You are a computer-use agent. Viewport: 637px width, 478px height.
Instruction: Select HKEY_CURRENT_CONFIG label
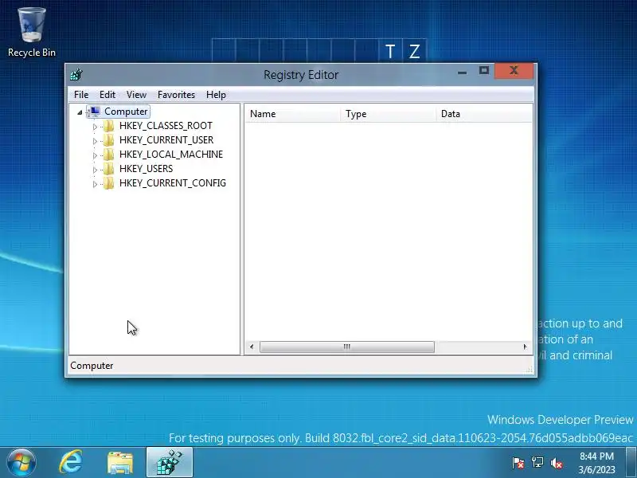pyautogui.click(x=173, y=183)
